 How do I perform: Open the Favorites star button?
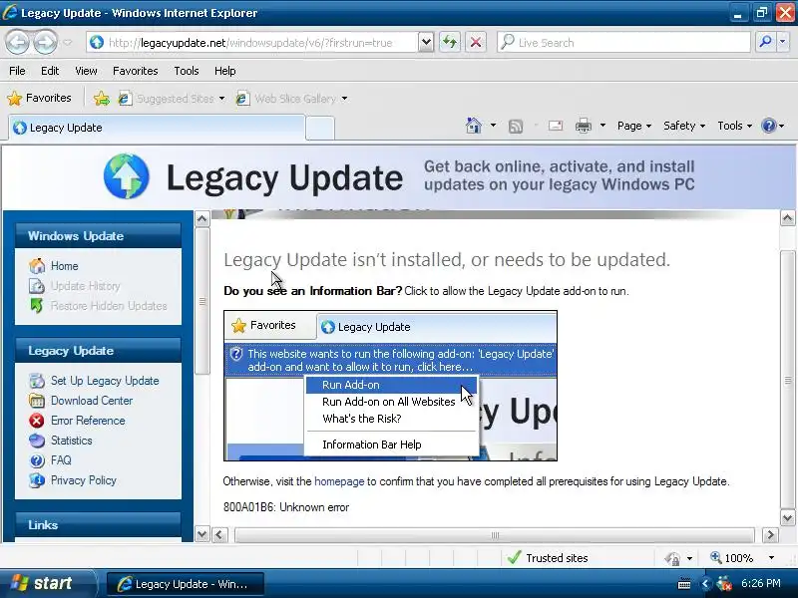pos(39,98)
